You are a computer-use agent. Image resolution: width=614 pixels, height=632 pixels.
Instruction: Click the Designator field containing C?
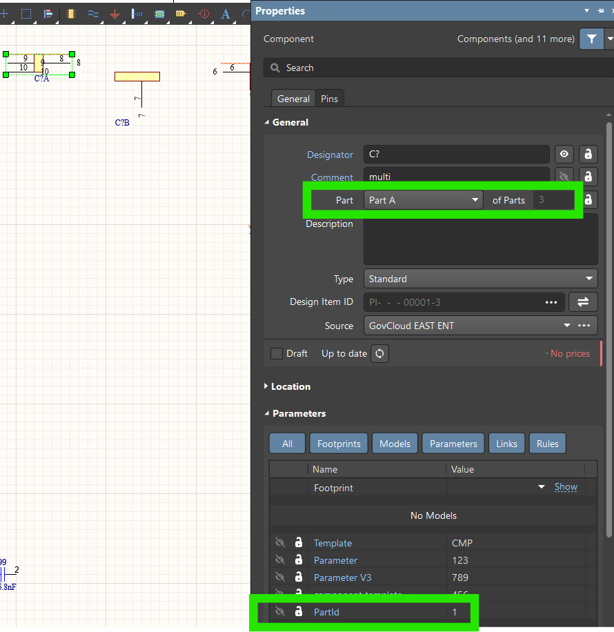pyautogui.click(x=457, y=154)
